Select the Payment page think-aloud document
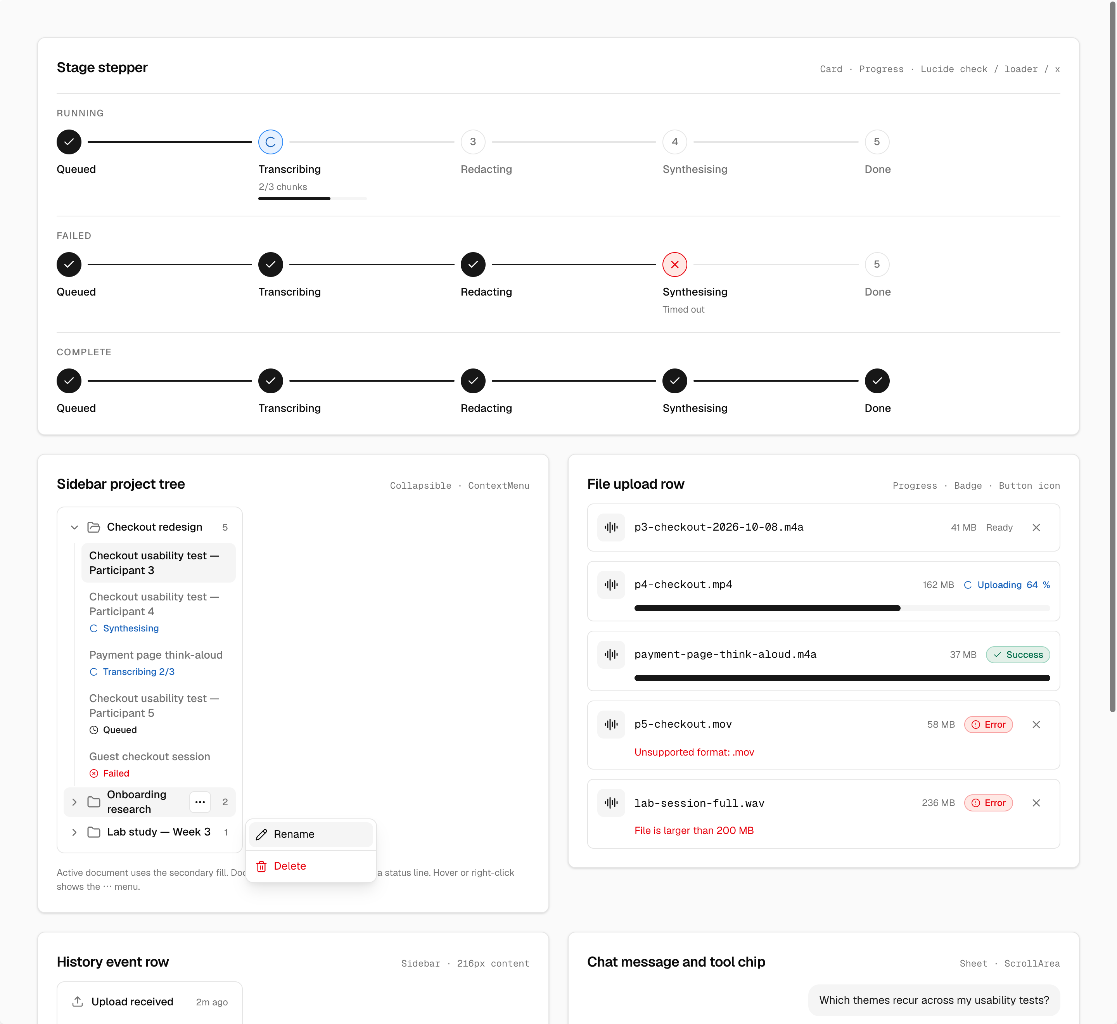The width and height of the screenshot is (1117, 1024). [159, 663]
